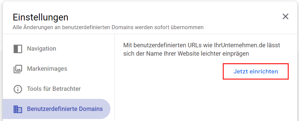299x121 pixels.
Task: Open the Tools für Betrachter section
Action: point(57,89)
